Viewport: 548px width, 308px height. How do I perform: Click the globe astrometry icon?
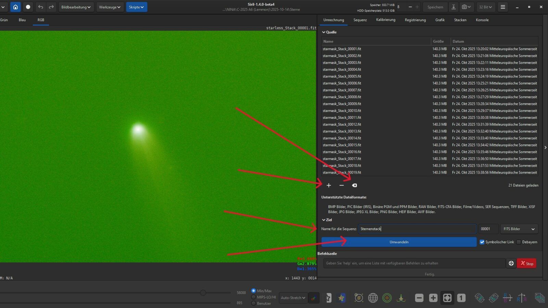373,298
